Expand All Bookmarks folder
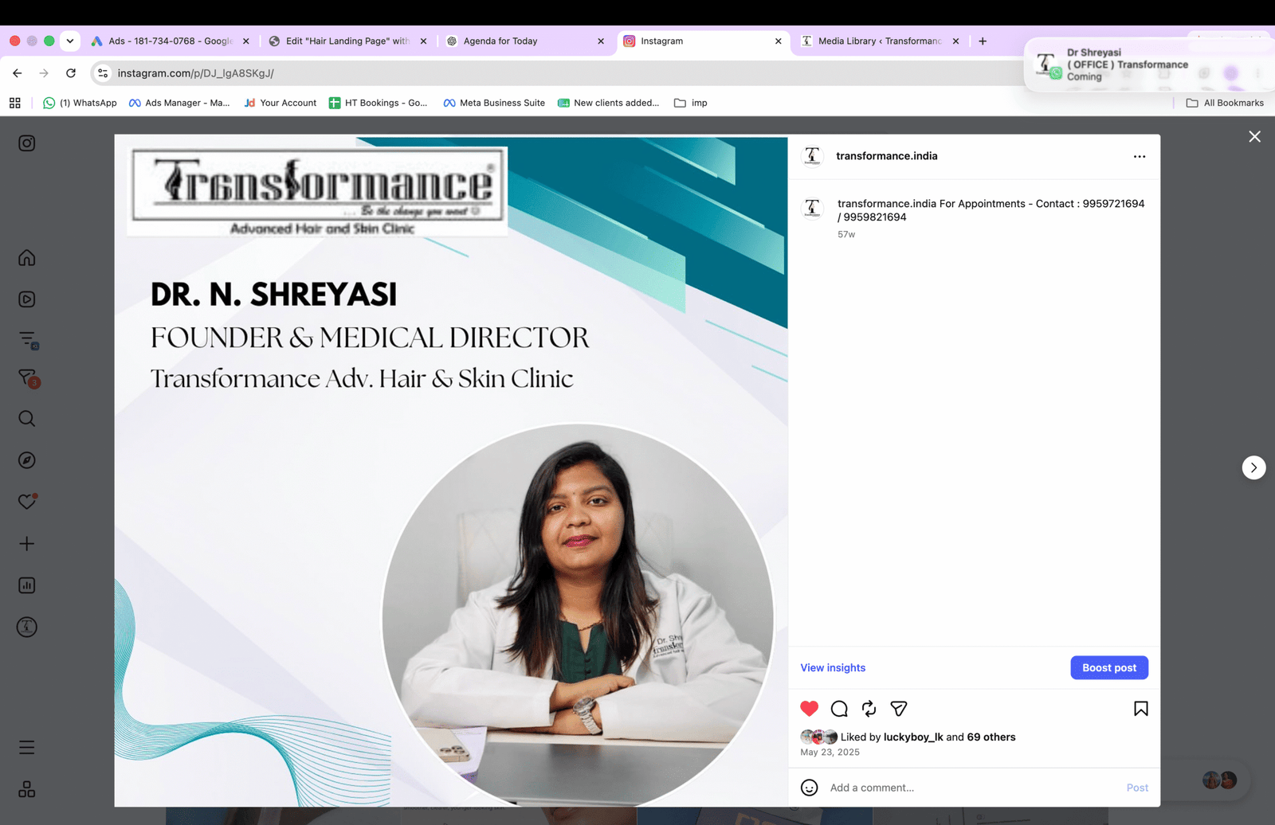This screenshot has height=825, width=1275. tap(1225, 103)
